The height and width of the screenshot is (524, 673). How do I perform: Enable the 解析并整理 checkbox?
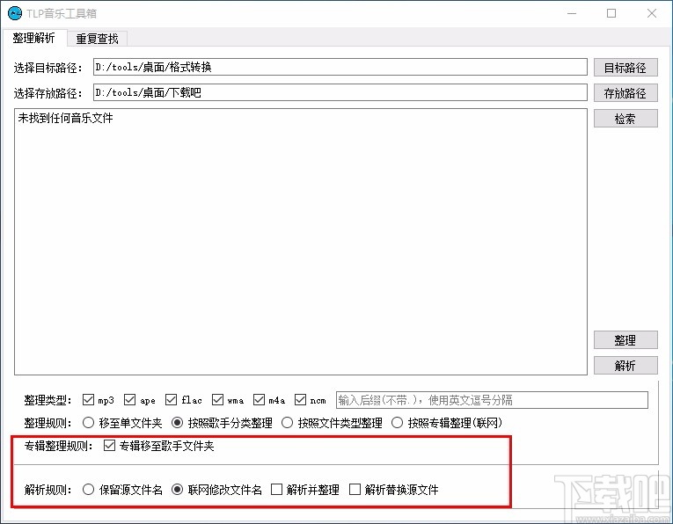pyautogui.click(x=277, y=489)
